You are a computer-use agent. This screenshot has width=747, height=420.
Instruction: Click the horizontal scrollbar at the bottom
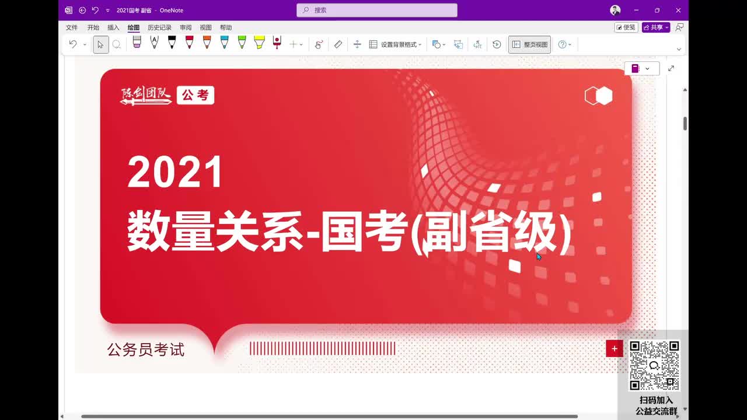[329, 416]
